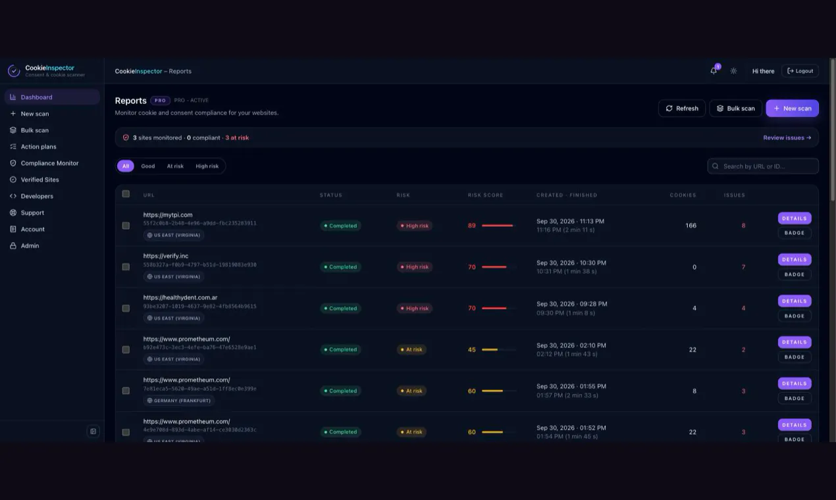Click the Refresh button
The image size is (836, 500).
tap(682, 109)
